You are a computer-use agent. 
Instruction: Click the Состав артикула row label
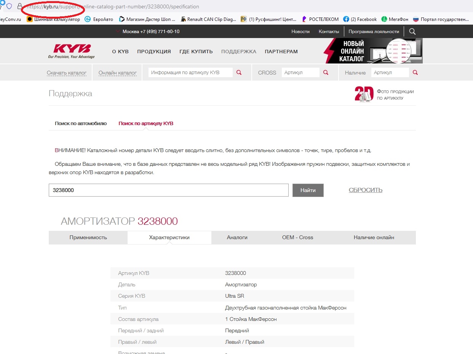coord(138,319)
